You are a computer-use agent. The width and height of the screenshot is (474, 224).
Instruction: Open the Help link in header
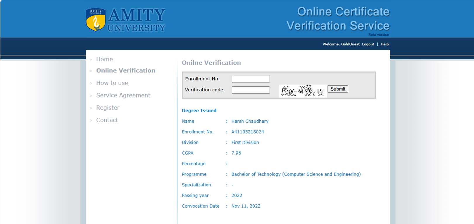[x=385, y=44]
